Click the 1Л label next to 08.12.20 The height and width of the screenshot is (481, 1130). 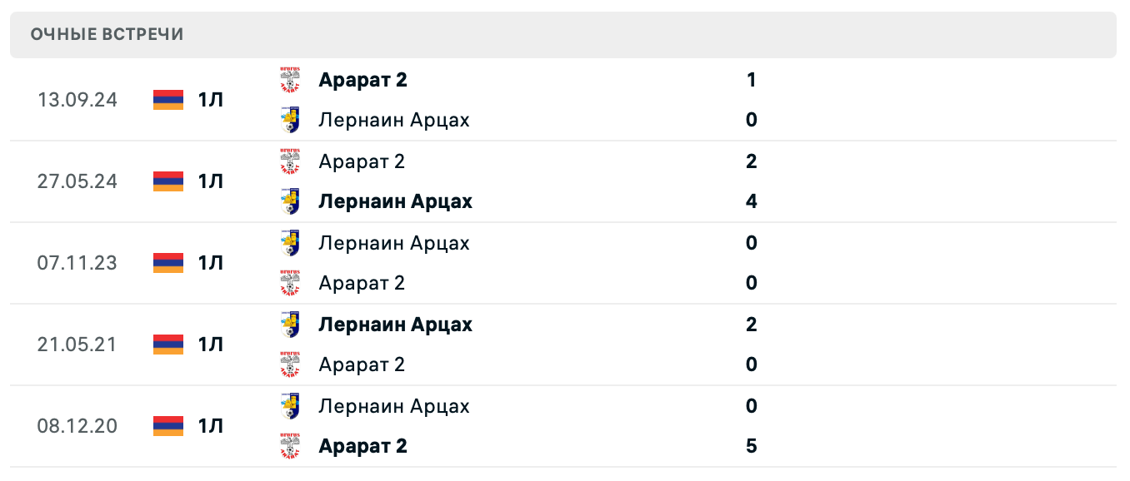click(211, 425)
